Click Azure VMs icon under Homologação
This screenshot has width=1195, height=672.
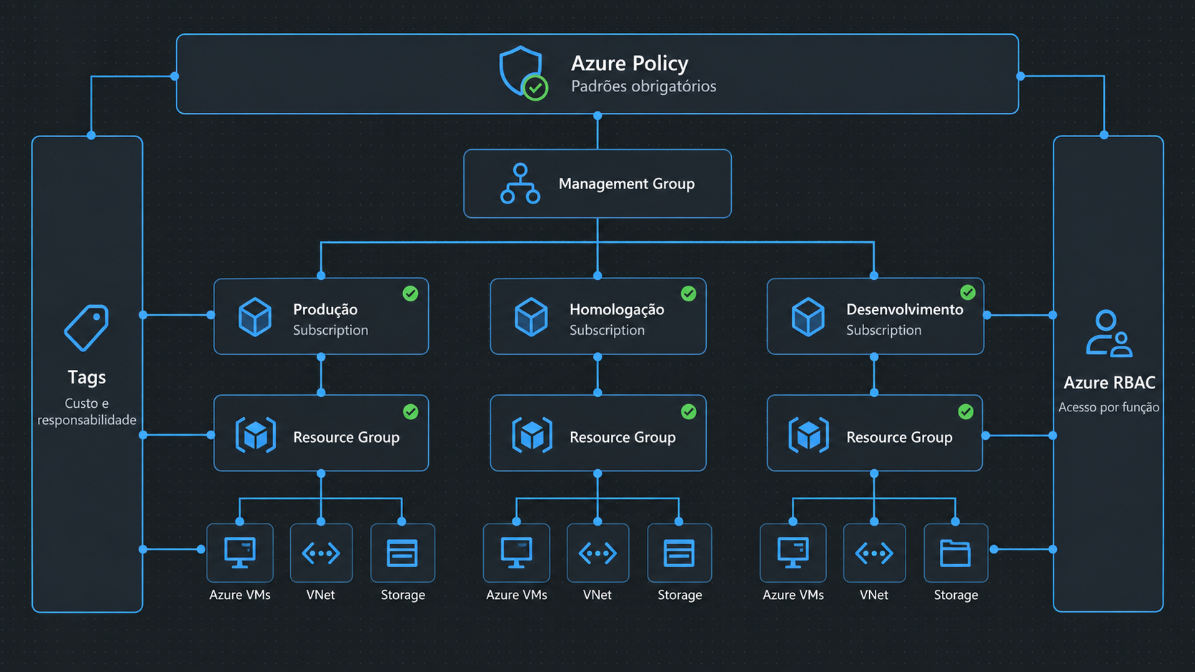(x=517, y=553)
